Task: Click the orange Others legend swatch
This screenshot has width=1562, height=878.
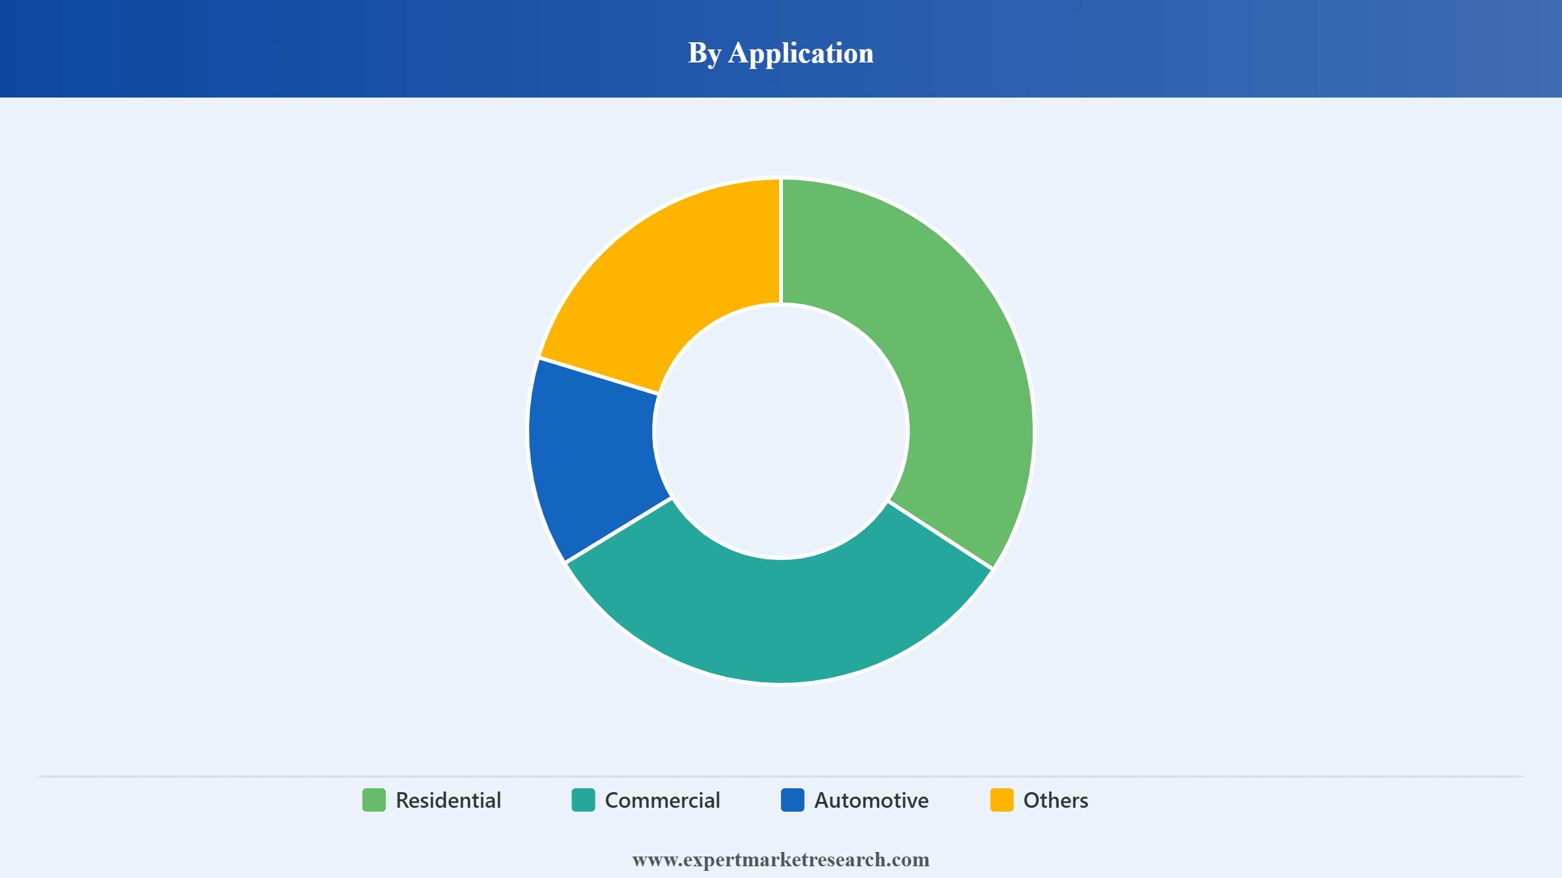Action: [1002, 800]
